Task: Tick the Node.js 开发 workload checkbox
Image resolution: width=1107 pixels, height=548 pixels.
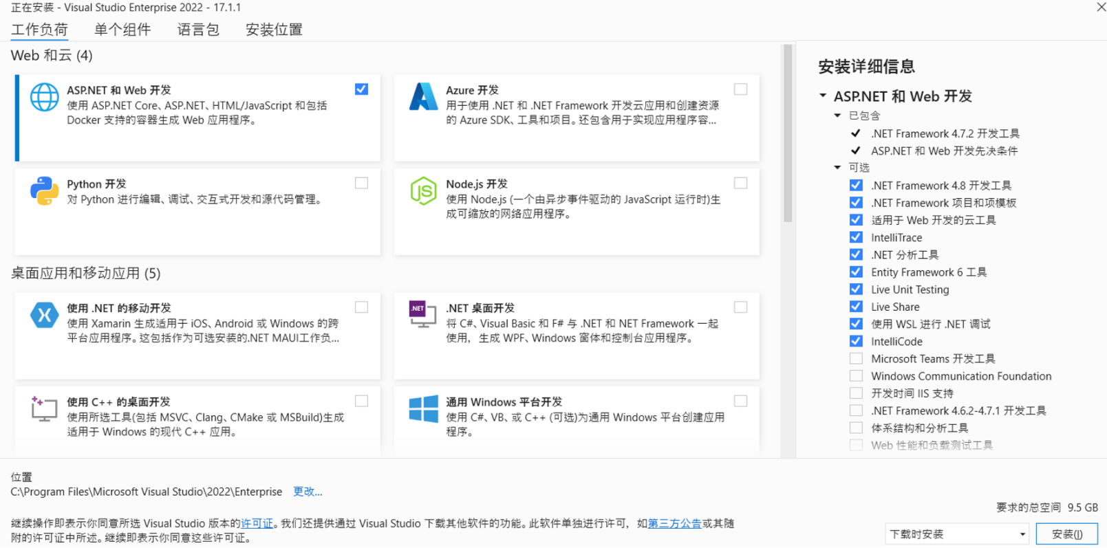Action: point(740,183)
